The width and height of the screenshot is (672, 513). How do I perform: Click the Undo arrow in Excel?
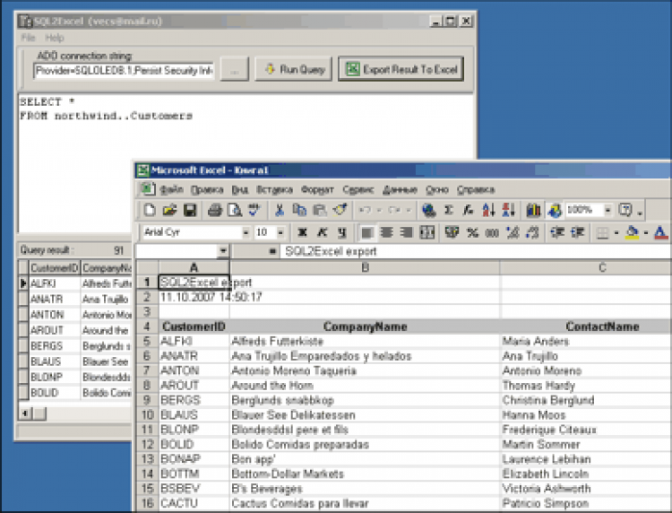pos(365,210)
